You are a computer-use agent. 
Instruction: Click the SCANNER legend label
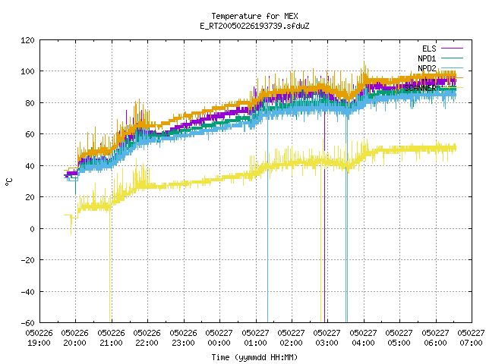point(420,88)
